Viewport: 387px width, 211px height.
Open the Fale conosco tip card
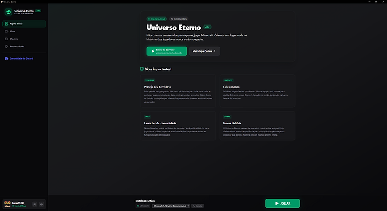click(257, 91)
